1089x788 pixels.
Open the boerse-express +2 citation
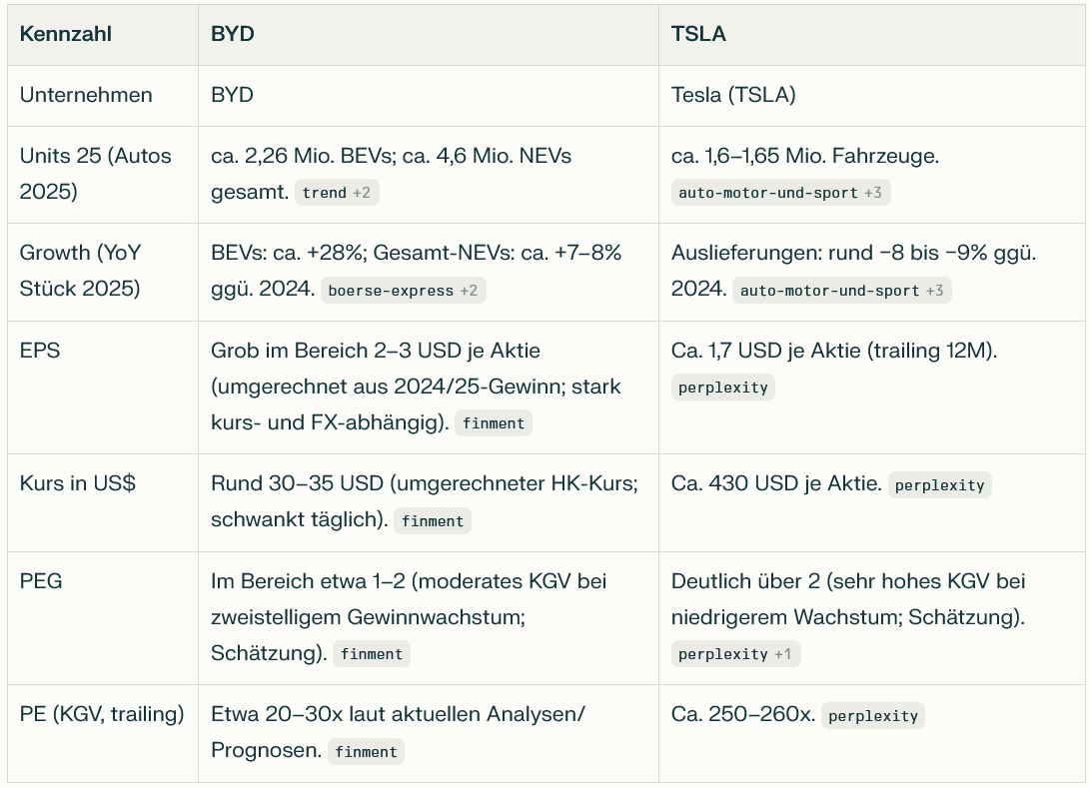tap(403, 291)
